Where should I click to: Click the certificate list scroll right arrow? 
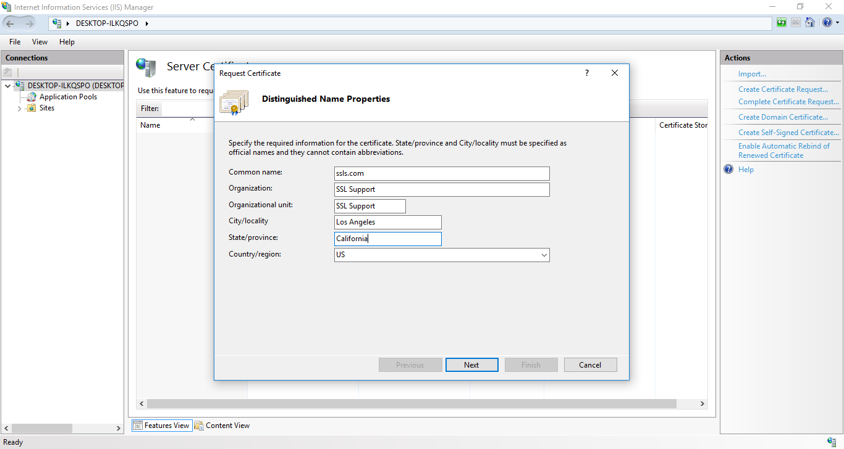click(x=703, y=403)
